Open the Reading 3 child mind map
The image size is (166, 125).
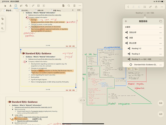point(143,54)
